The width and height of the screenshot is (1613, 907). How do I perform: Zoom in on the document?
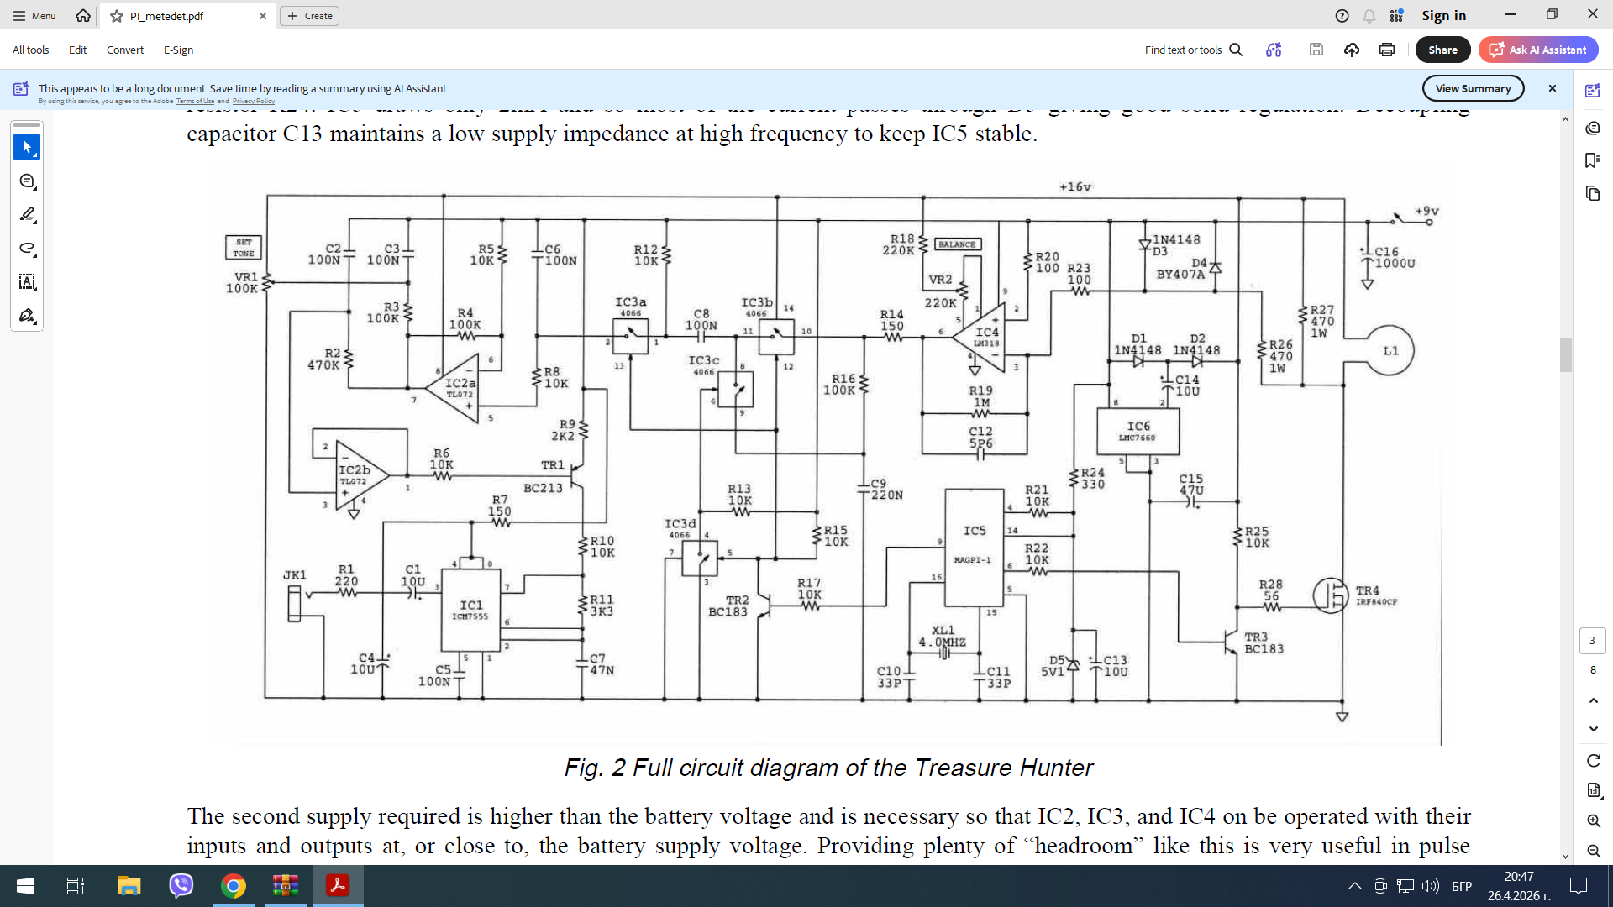coord(1593,820)
